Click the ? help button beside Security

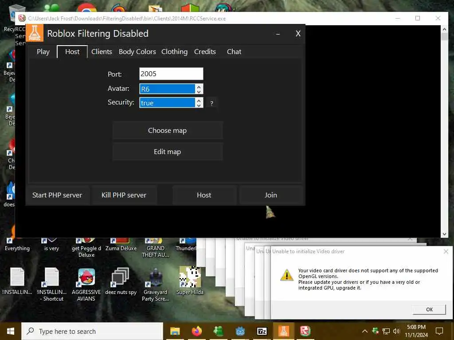211,103
